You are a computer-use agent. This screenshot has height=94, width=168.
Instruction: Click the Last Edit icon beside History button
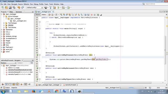tap(49, 15)
